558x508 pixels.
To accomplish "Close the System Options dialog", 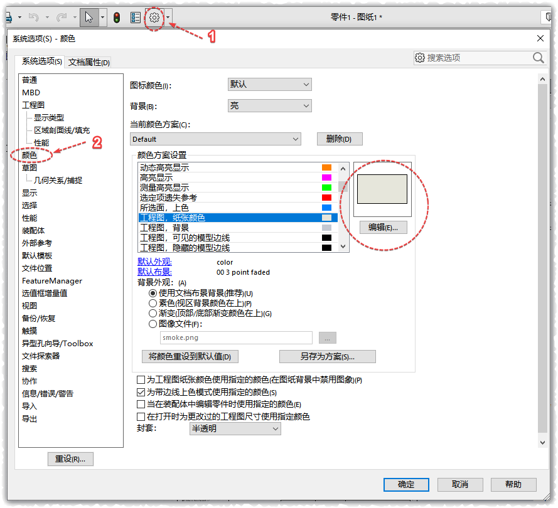I will tap(540, 38).
